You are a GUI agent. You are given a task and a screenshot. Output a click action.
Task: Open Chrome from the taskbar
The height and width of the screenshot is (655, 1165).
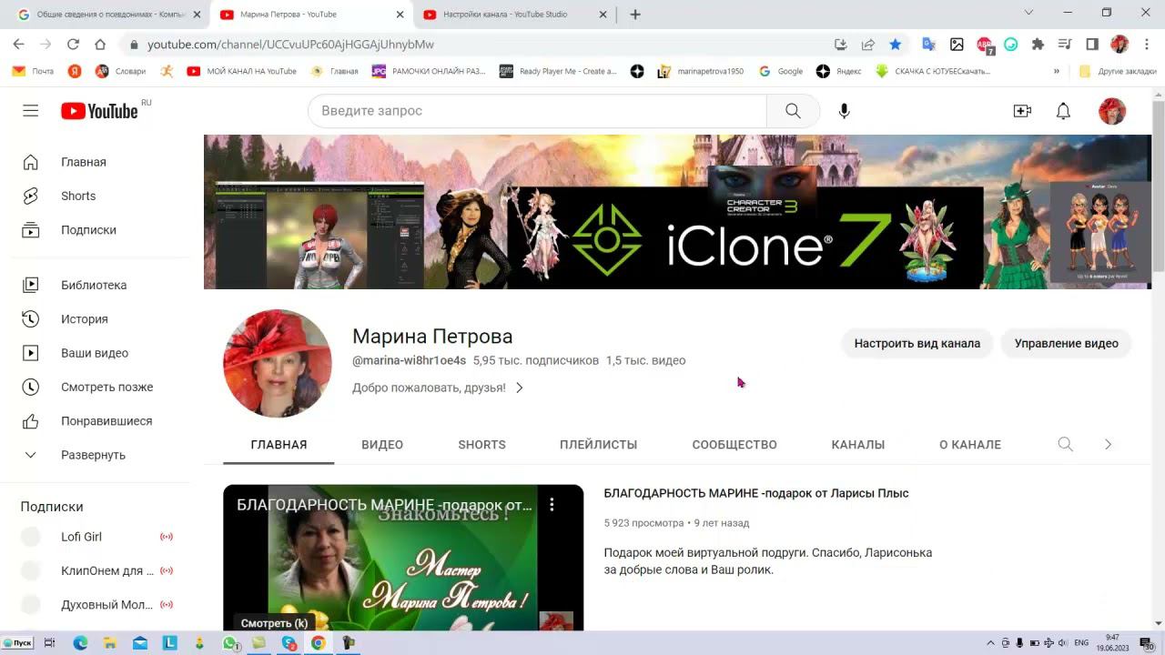click(x=318, y=643)
